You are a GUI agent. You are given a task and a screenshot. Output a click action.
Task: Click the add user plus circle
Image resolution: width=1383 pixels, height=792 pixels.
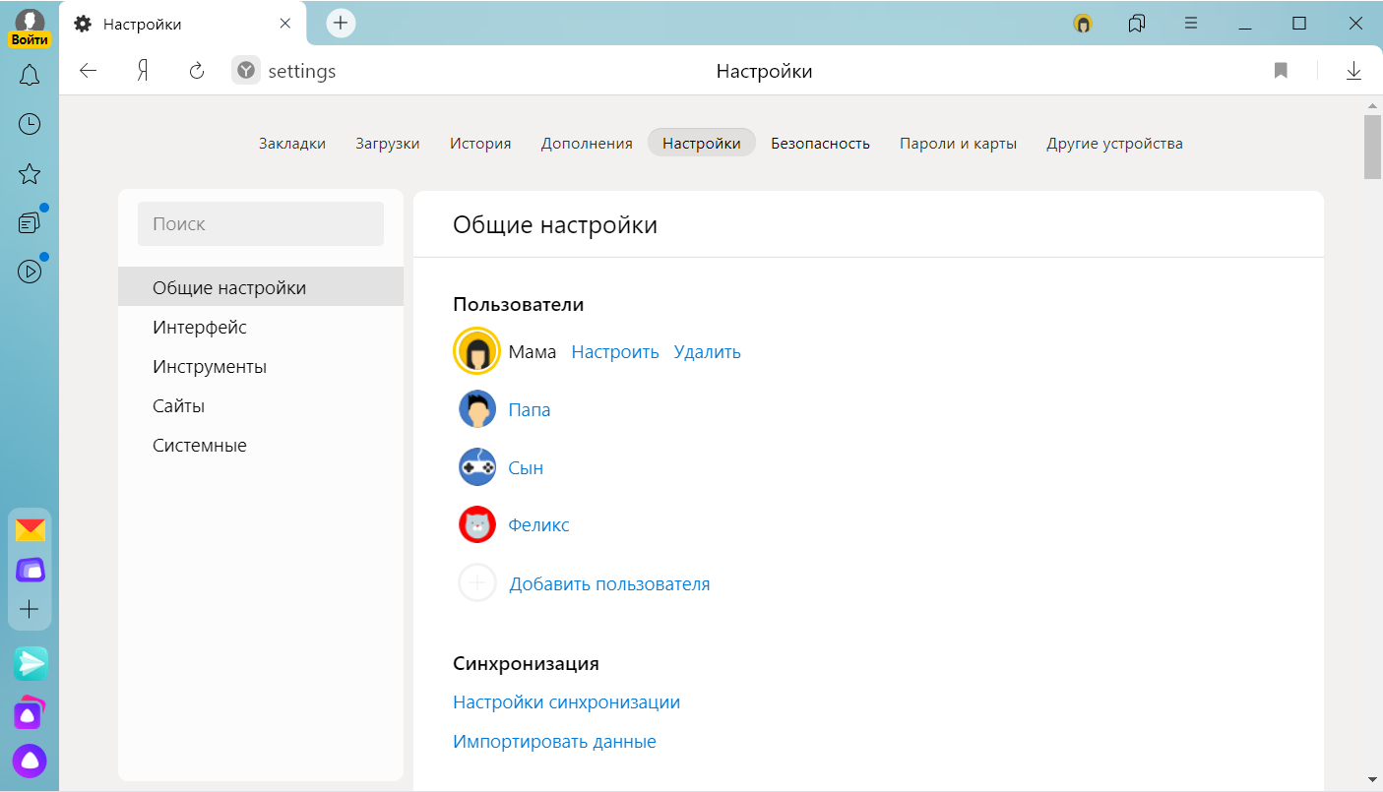tap(477, 582)
